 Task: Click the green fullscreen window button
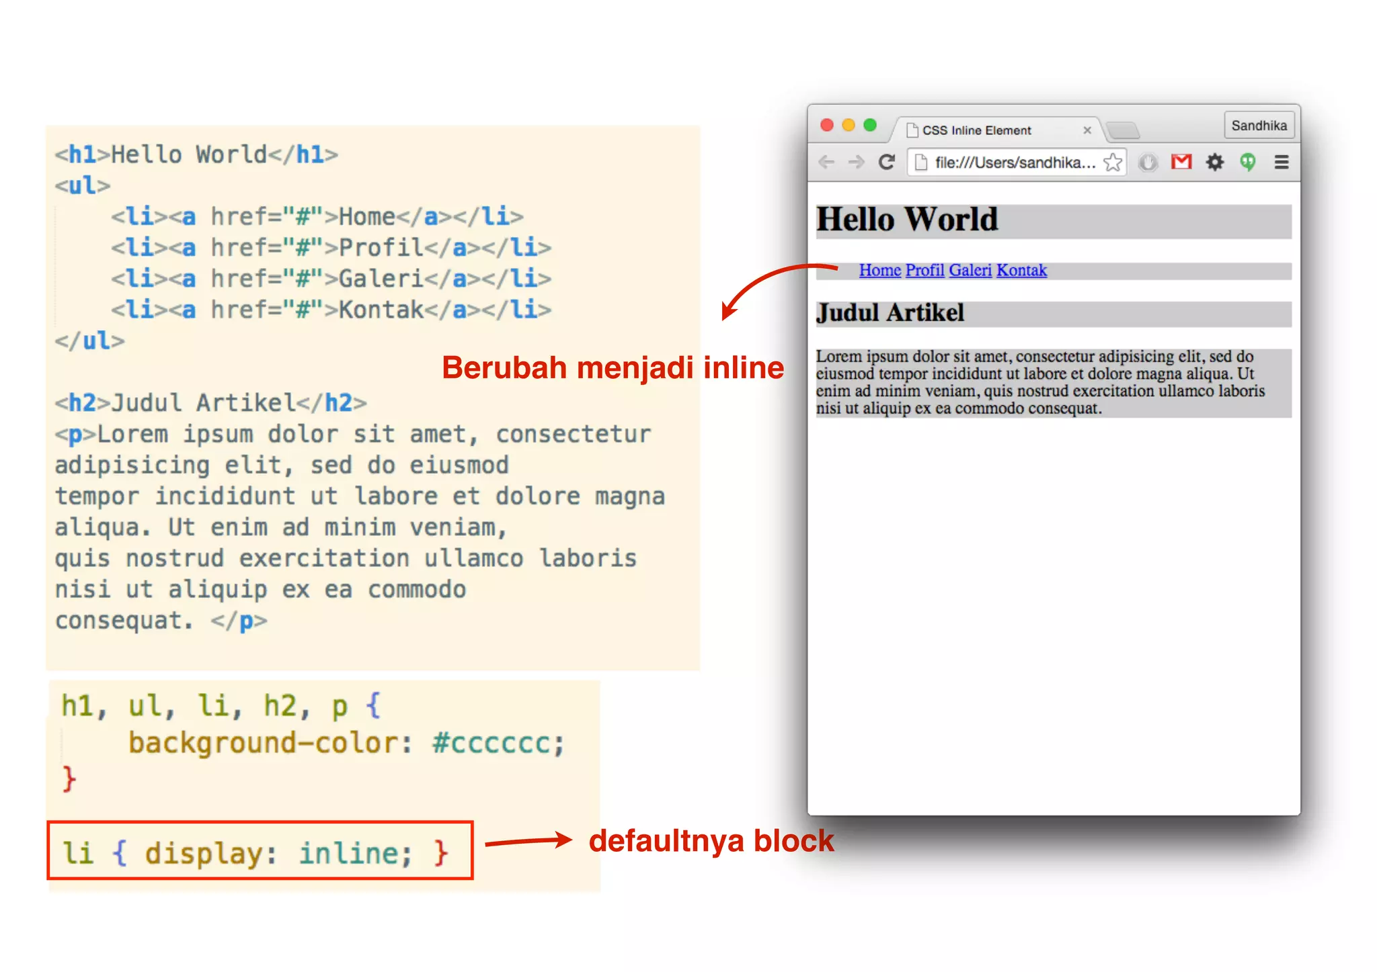click(x=870, y=125)
